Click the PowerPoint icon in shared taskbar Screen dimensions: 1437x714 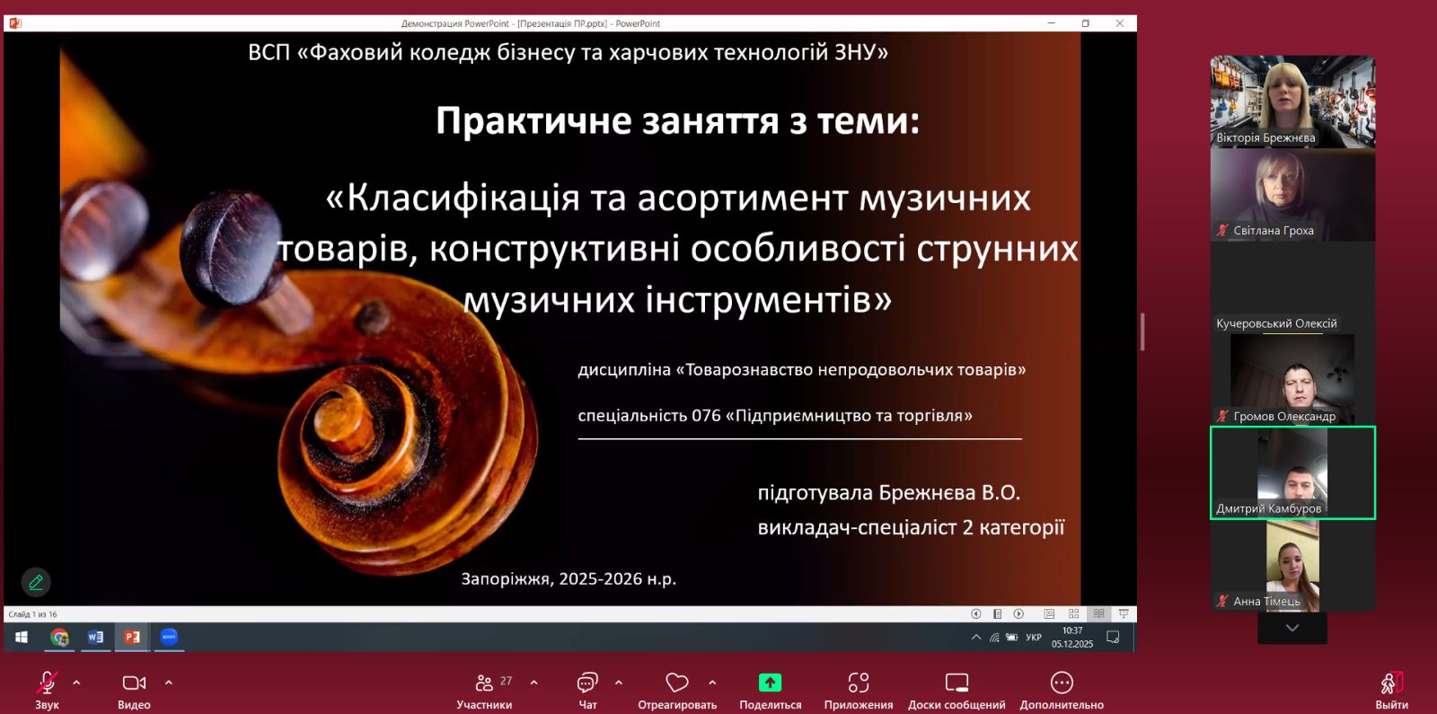coord(132,637)
